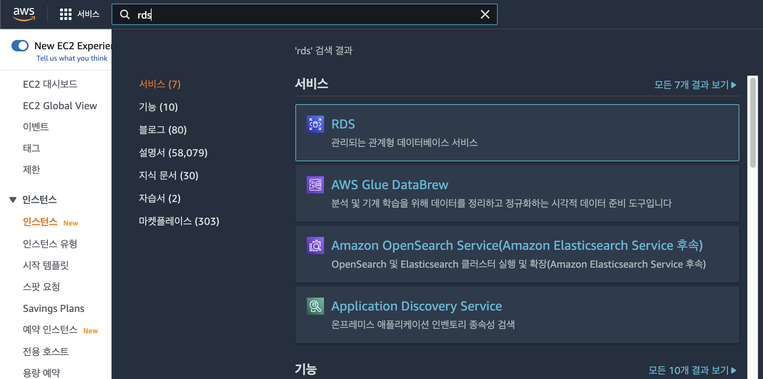763x379 pixels.
Task: Open 용량 예약 in sidebar
Action: 41,373
